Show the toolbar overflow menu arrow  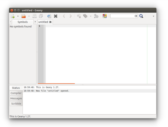(x=153, y=16)
